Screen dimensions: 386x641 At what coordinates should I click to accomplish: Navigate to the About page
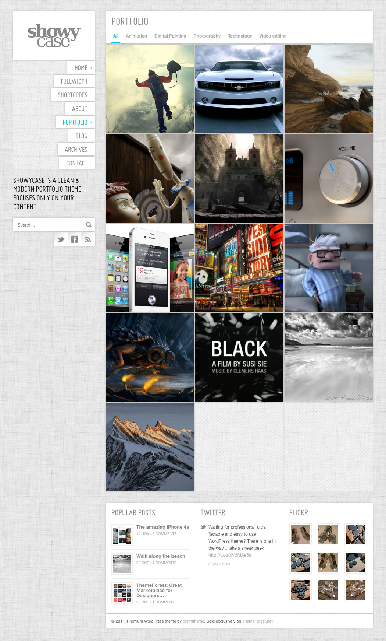coord(79,109)
